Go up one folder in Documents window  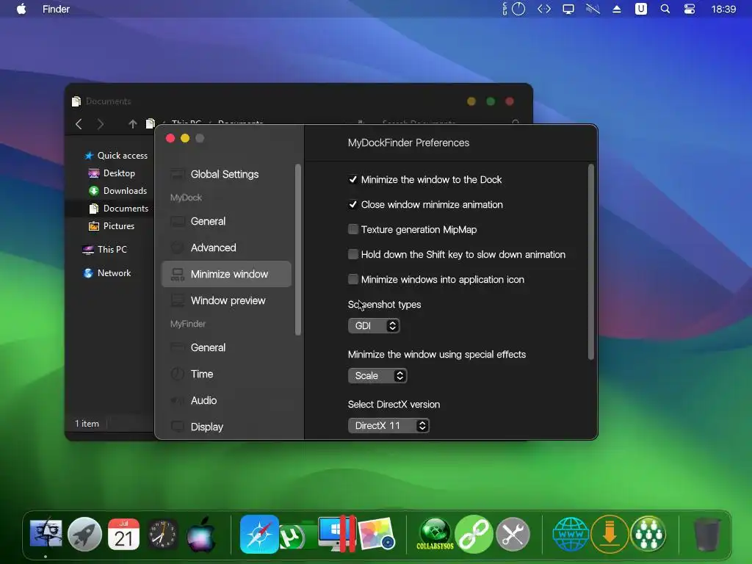pyautogui.click(x=133, y=124)
